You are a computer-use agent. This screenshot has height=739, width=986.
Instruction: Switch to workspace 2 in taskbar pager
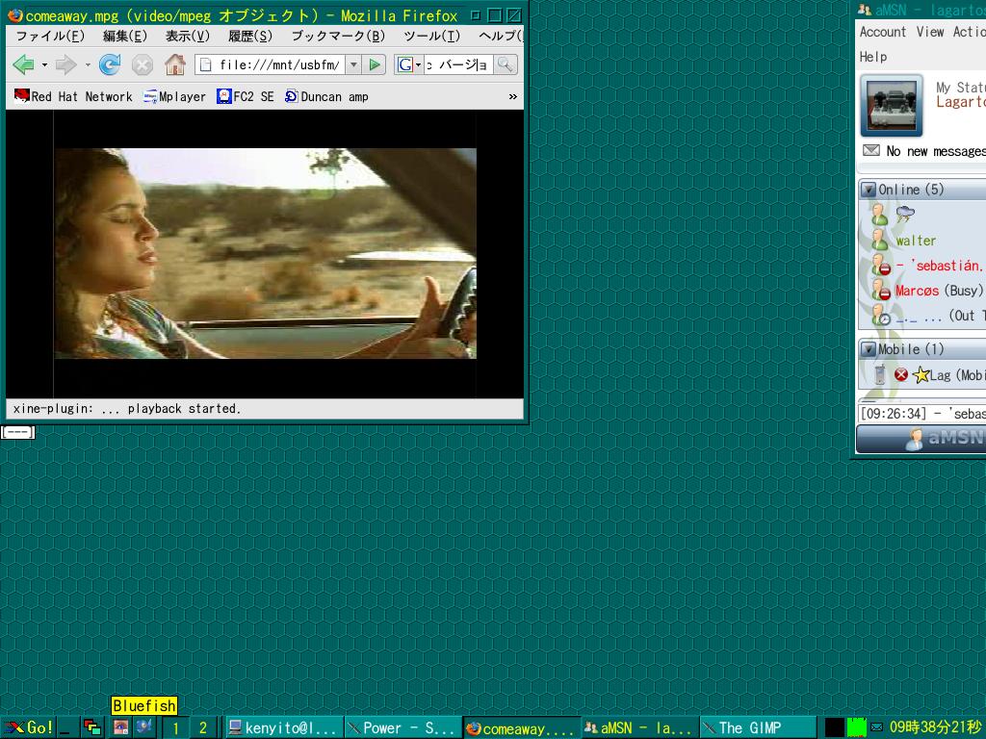202,727
